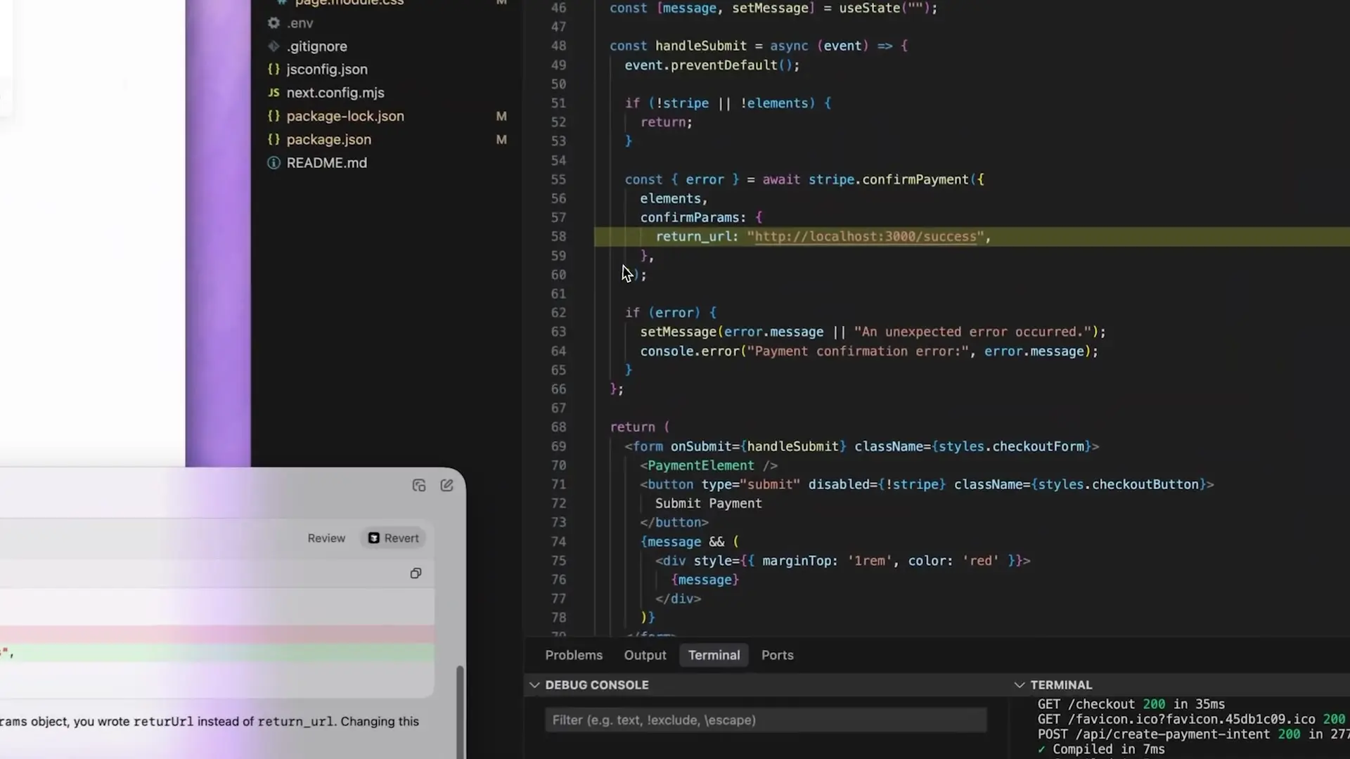Click the M status badge of package-lock.json
The height and width of the screenshot is (759, 1350).
pyautogui.click(x=501, y=116)
